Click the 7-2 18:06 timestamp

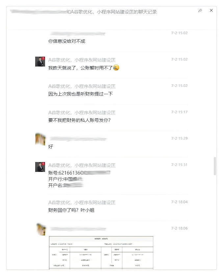pyautogui.click(x=179, y=228)
